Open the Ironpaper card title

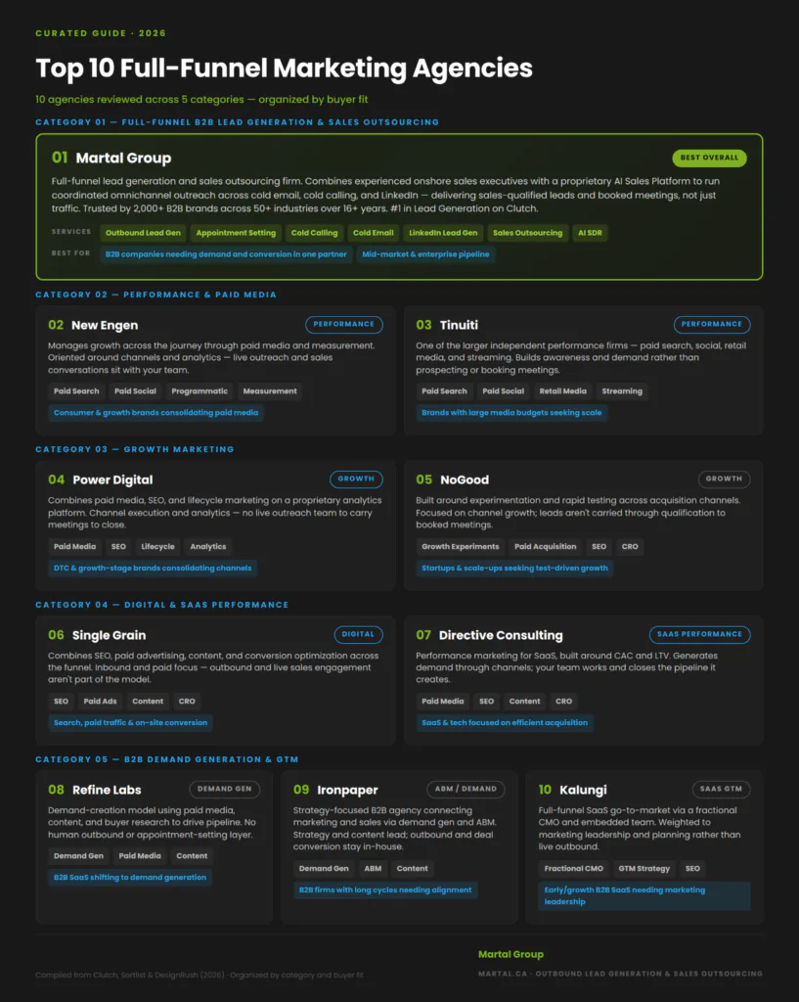coord(347,791)
